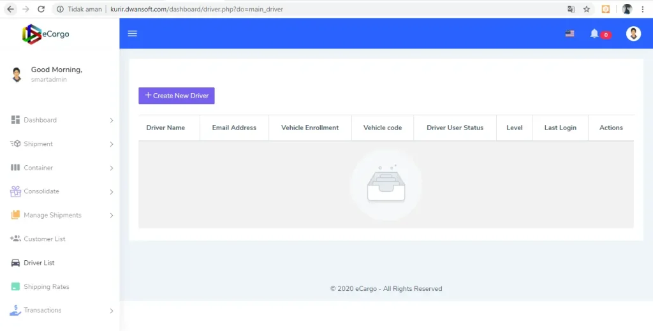Sort by Driver User Status column
This screenshot has height=331, width=653.
(x=455, y=128)
